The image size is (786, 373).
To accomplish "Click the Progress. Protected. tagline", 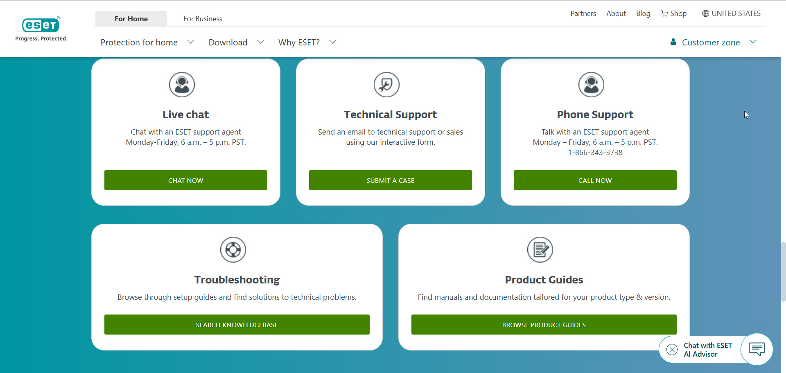I will tap(41, 38).
